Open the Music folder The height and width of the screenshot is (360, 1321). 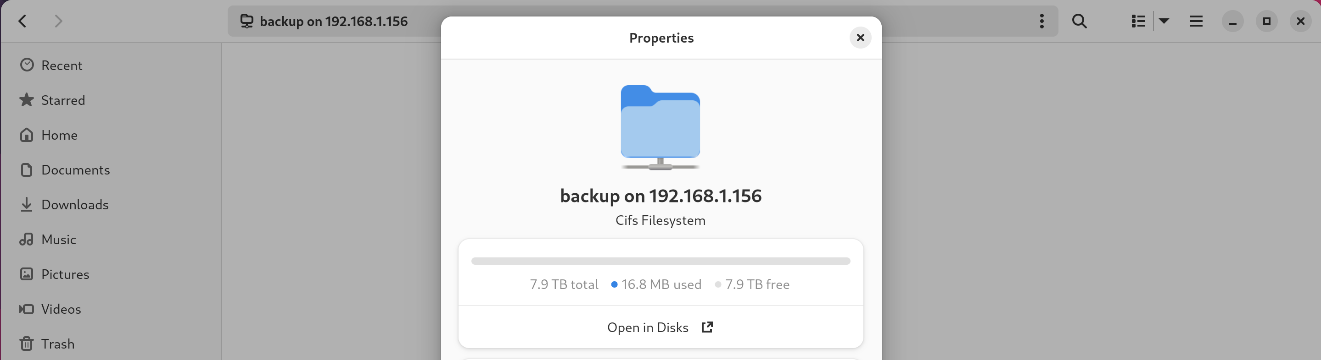(58, 240)
